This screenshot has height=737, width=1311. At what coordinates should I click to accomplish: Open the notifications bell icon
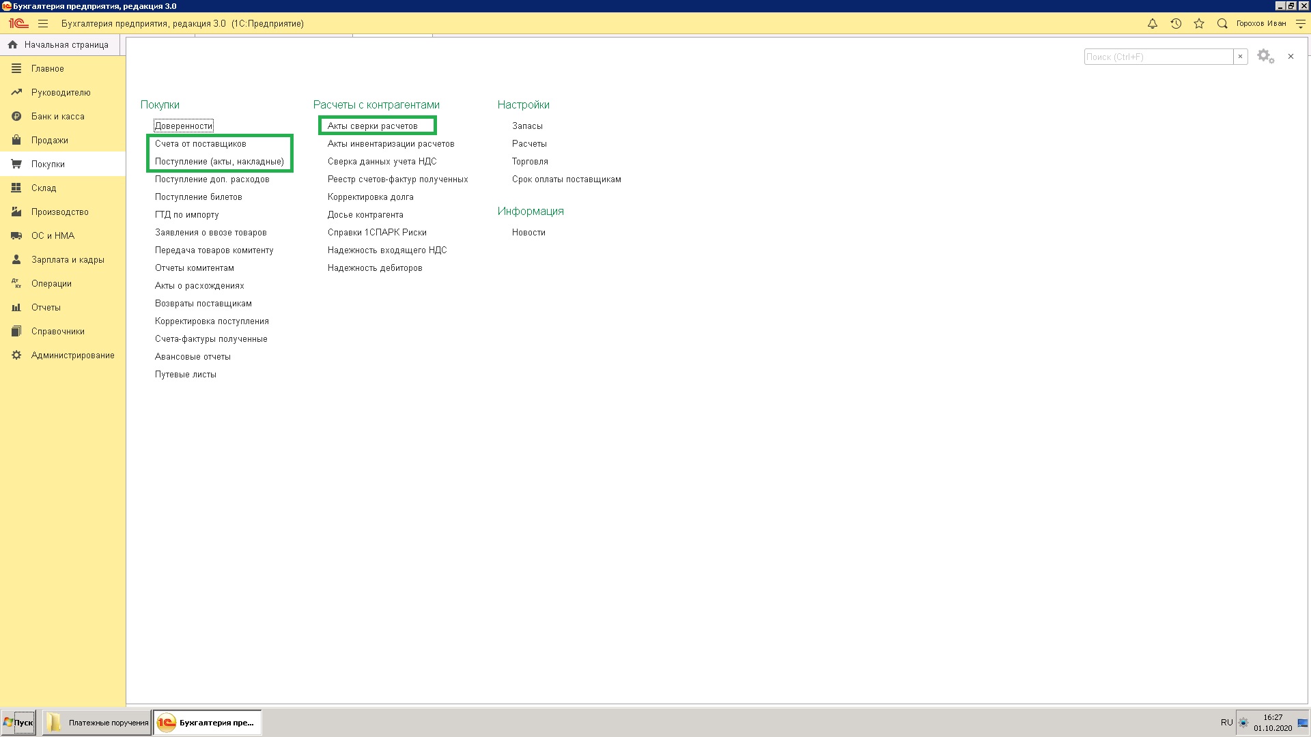(1153, 24)
